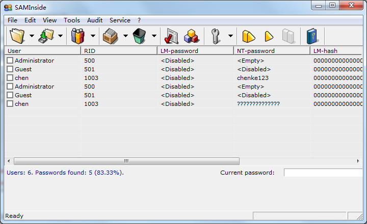The image size is (367, 224).
Task: Open the Tools menu
Action: 72,20
